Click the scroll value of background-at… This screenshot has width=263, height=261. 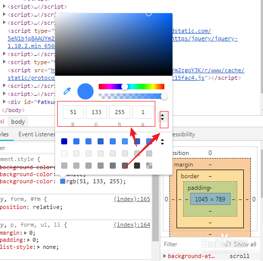click(x=239, y=256)
